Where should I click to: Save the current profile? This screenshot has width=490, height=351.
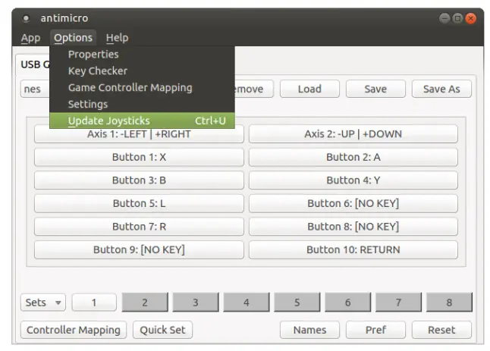(x=375, y=89)
